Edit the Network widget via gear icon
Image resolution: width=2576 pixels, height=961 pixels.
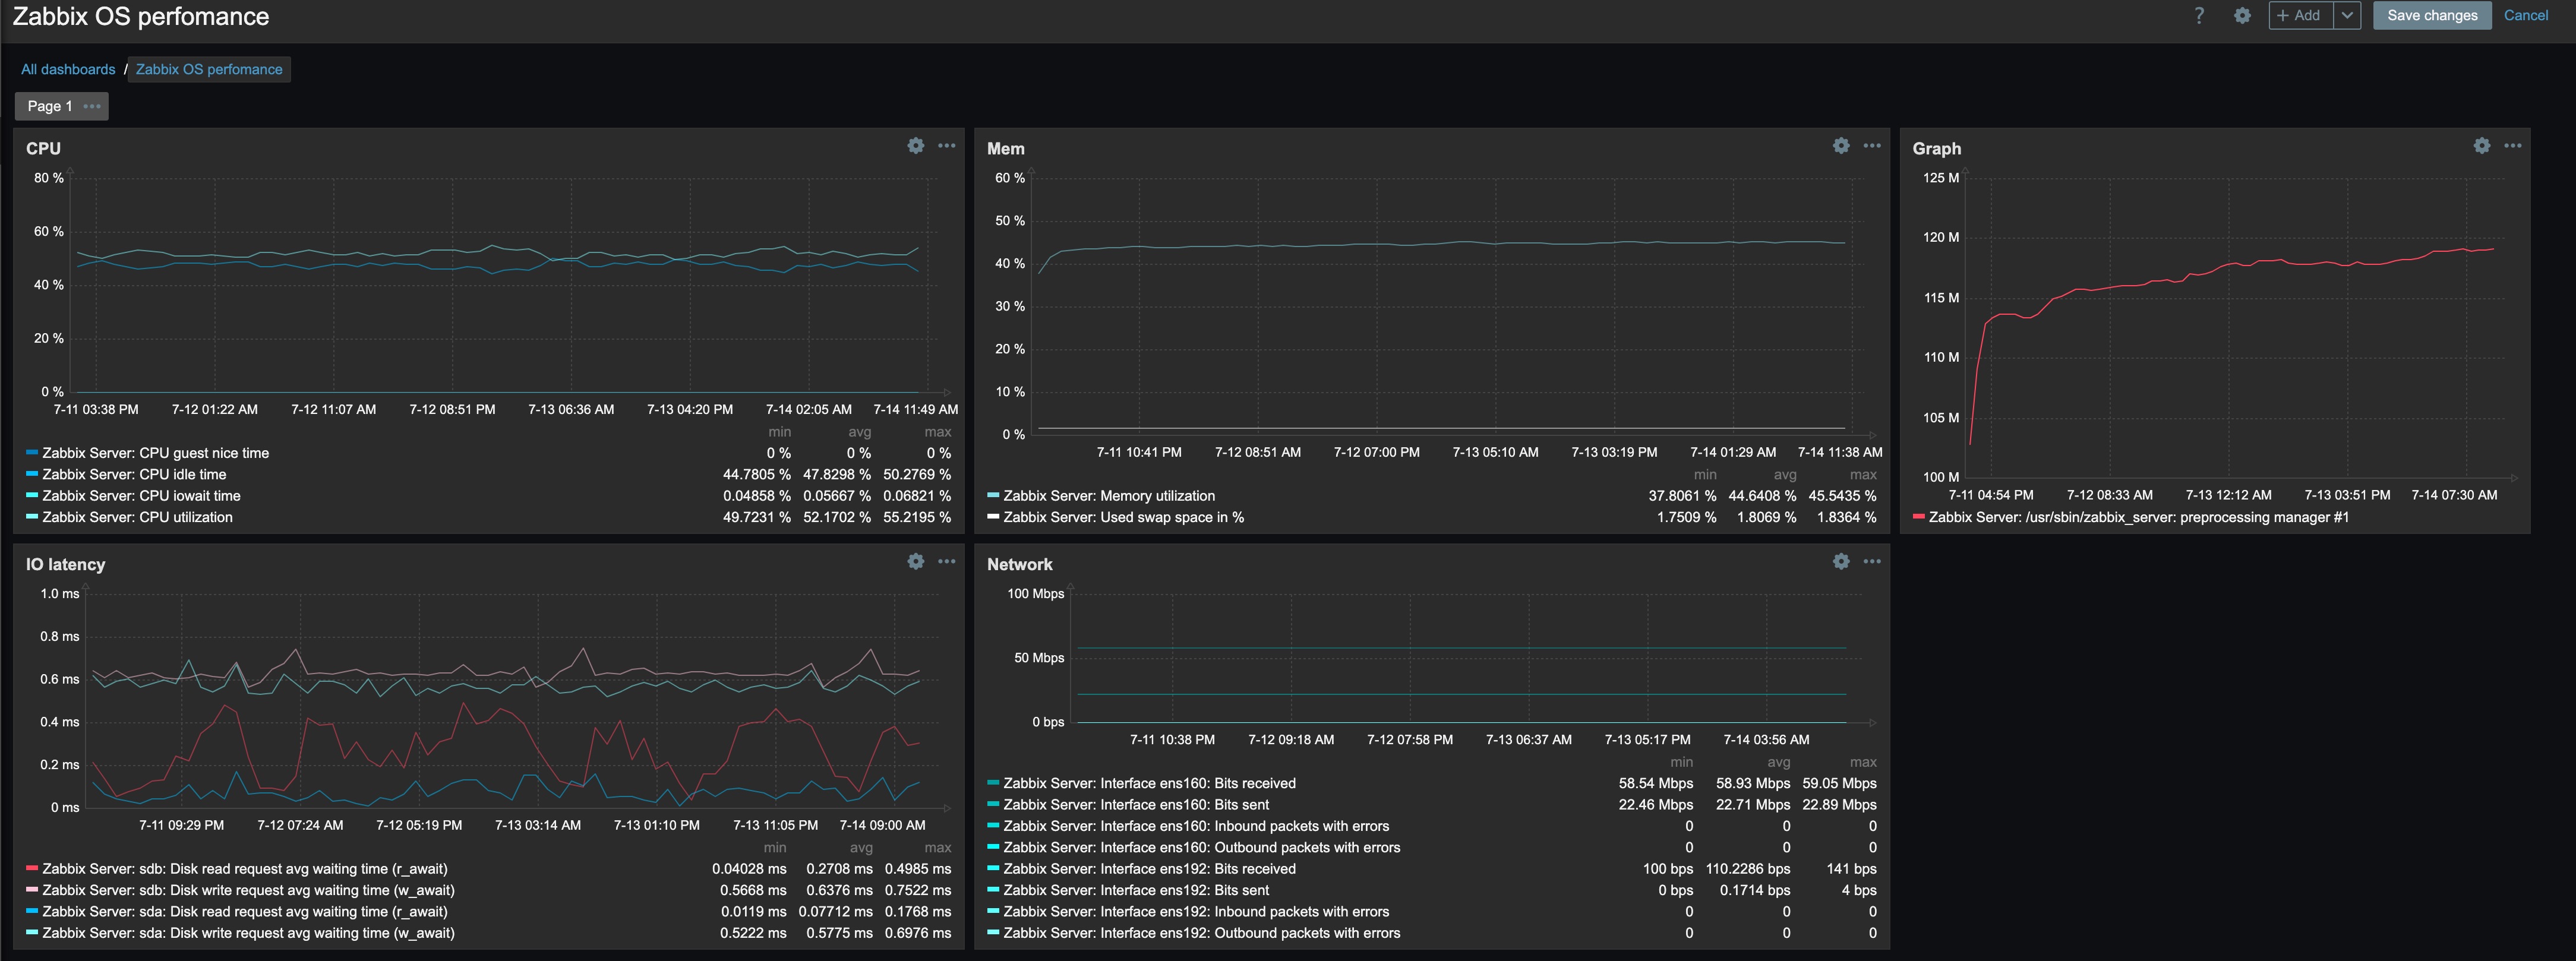[1841, 561]
